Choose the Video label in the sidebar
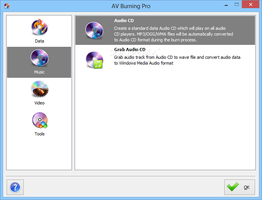Viewport: 262px width, 200px height. pos(39,103)
